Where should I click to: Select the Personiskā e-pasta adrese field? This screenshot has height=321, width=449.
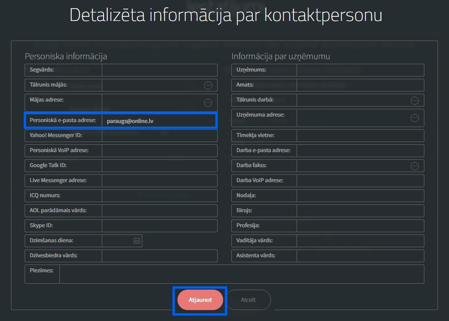[159, 121]
